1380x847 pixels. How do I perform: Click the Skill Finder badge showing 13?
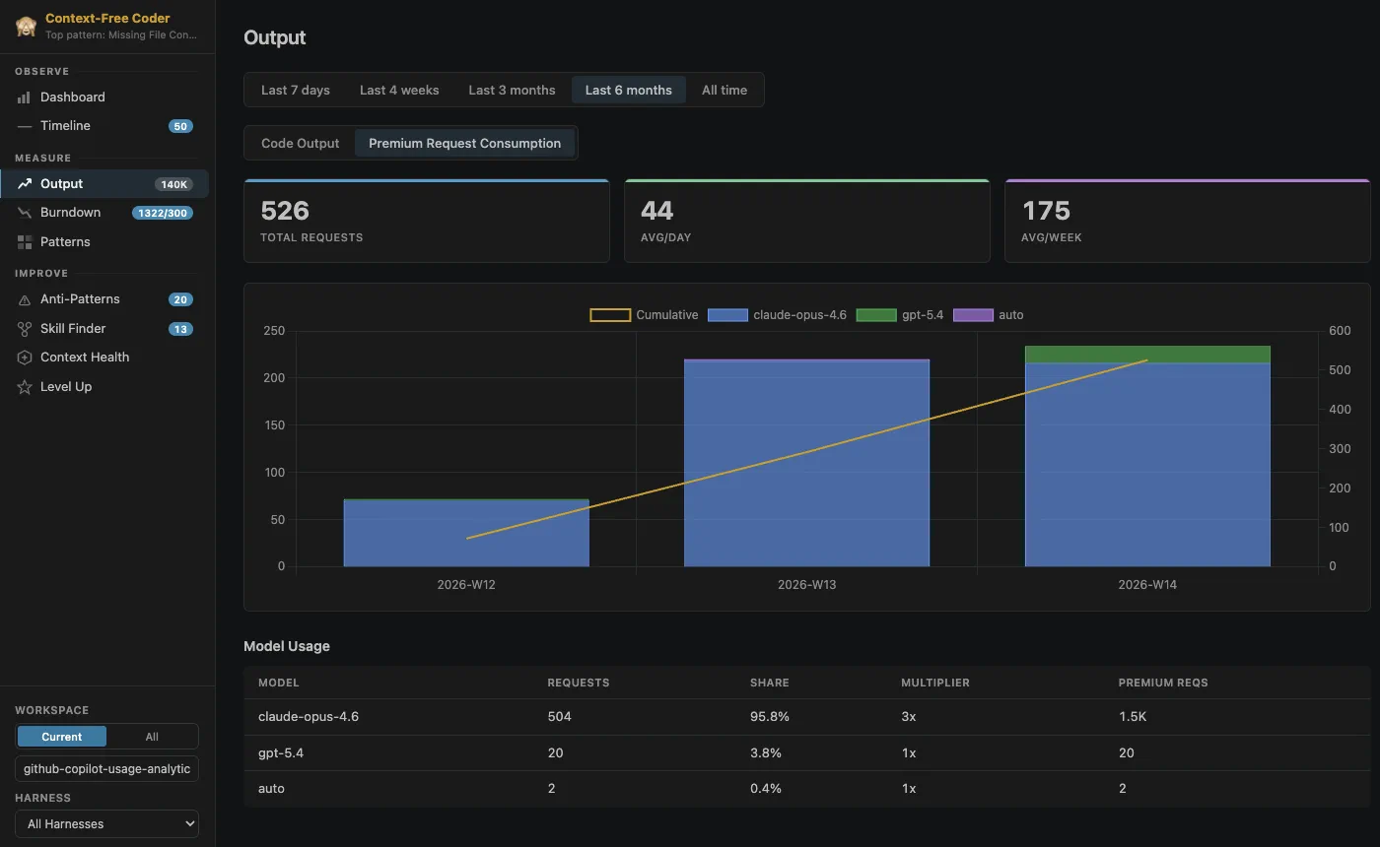(180, 329)
